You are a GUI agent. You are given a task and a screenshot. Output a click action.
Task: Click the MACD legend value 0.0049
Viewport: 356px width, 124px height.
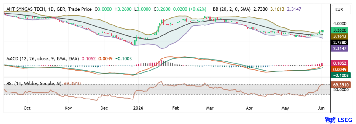(x=105, y=59)
